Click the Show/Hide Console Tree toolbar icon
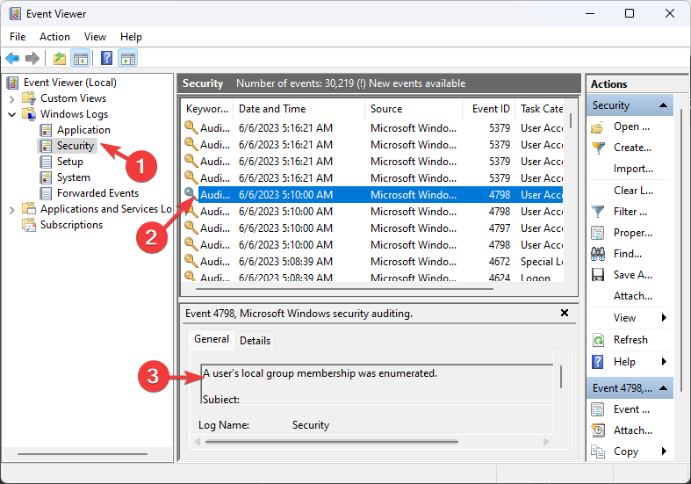The width and height of the screenshot is (691, 484). 81,59
